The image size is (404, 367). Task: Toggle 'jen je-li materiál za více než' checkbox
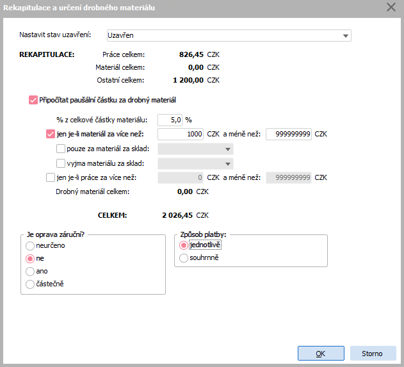pos(51,135)
